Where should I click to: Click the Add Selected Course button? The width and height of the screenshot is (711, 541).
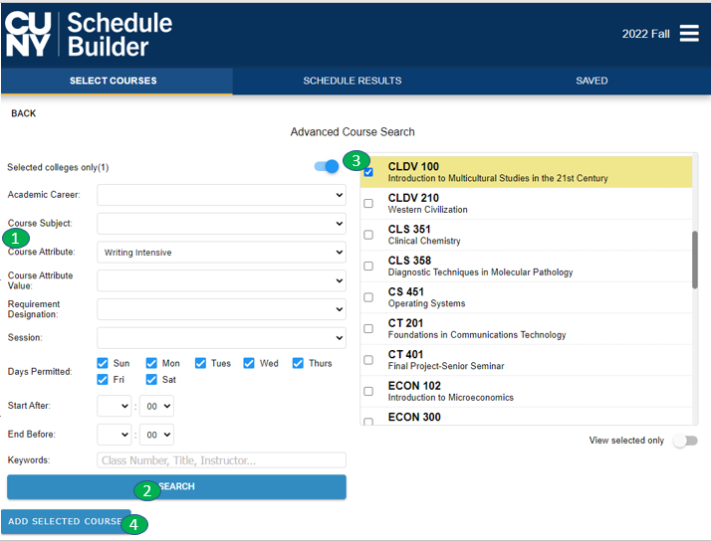65,522
